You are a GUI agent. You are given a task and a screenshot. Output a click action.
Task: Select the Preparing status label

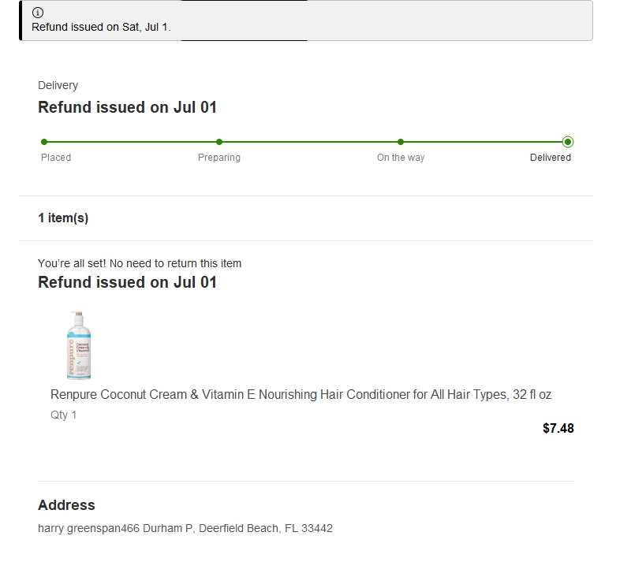[219, 158]
